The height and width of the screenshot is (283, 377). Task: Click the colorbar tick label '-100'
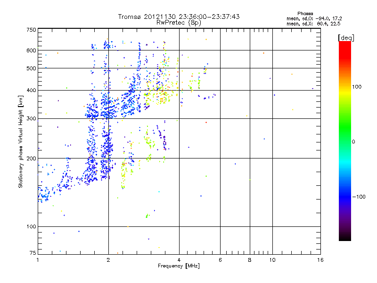click(x=359, y=197)
